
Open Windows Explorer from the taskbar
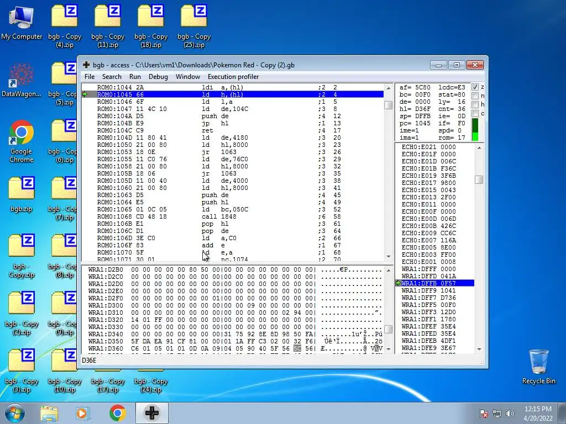point(49,414)
